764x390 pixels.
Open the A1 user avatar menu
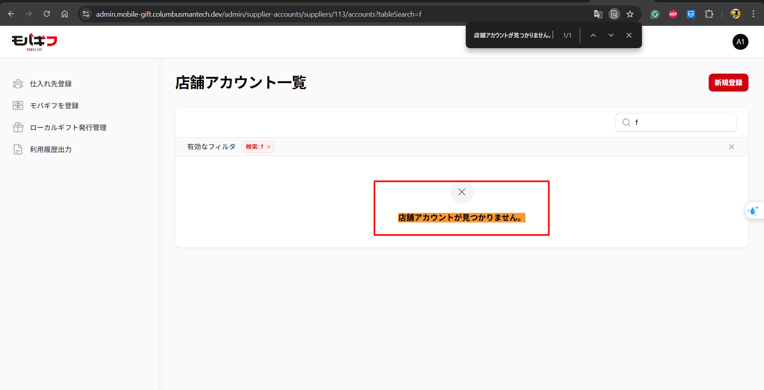(x=740, y=42)
